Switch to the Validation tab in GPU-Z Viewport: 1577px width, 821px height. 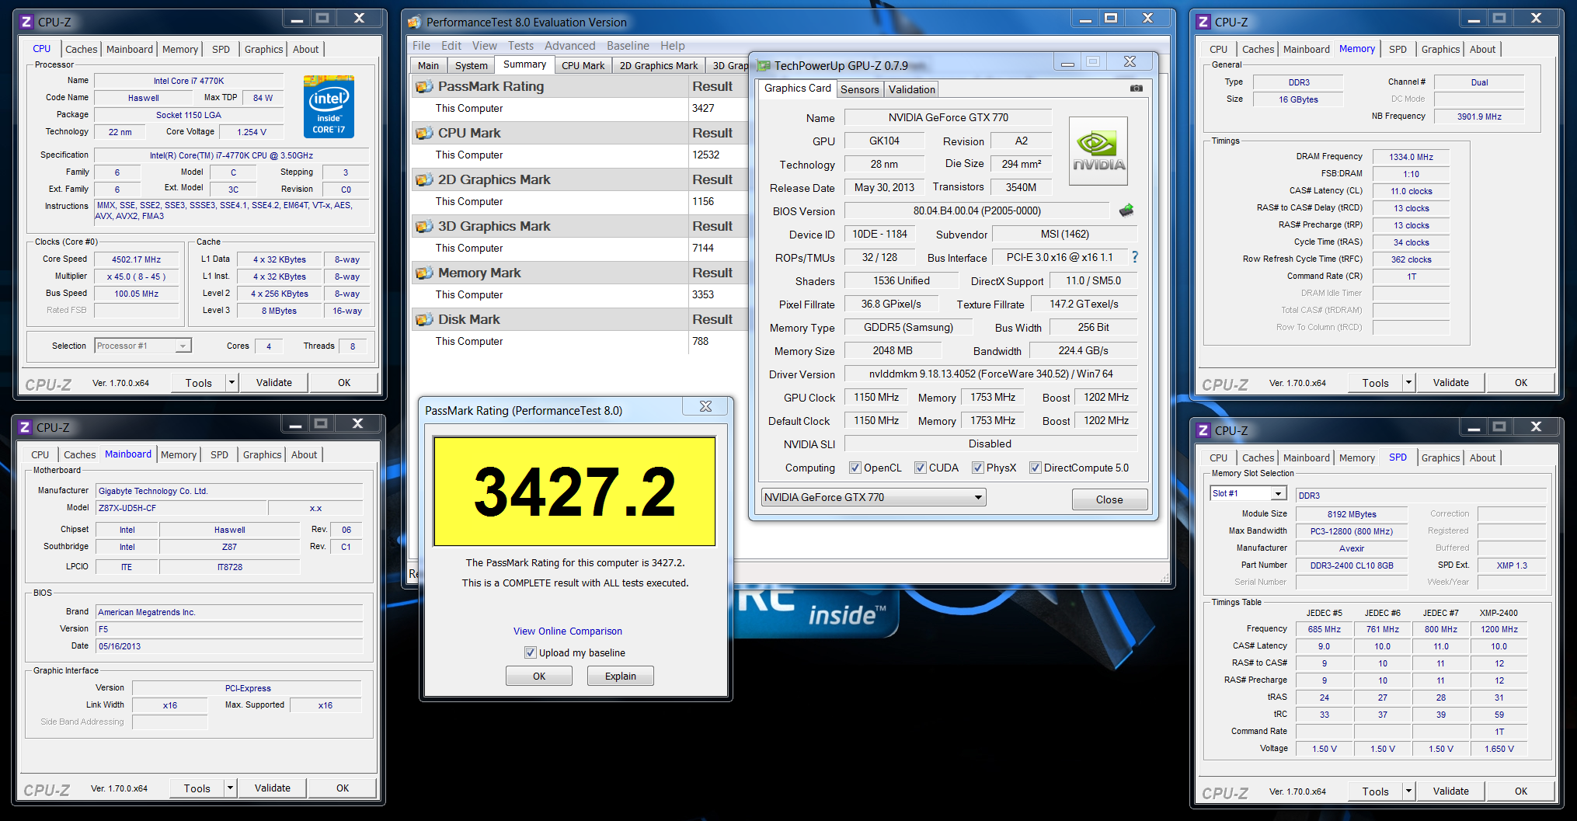pyautogui.click(x=912, y=89)
